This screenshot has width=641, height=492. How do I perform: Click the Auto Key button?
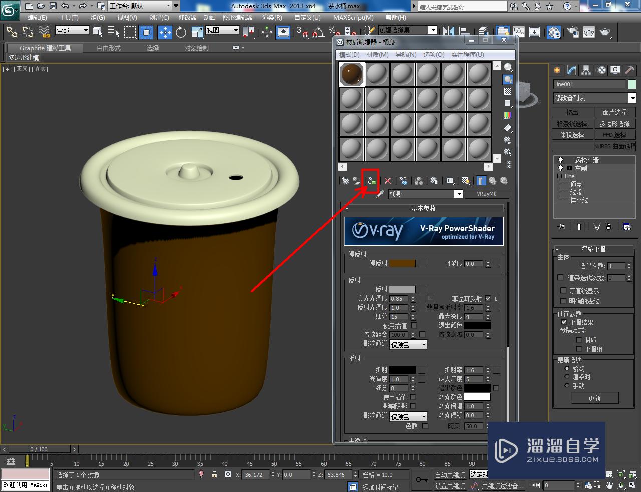450,475
